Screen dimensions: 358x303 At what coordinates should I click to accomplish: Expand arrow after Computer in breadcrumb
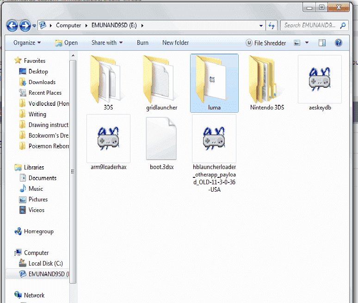(86, 25)
